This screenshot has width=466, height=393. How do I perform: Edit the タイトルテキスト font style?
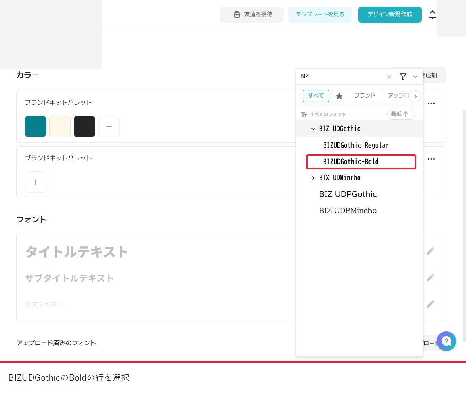coord(430,251)
